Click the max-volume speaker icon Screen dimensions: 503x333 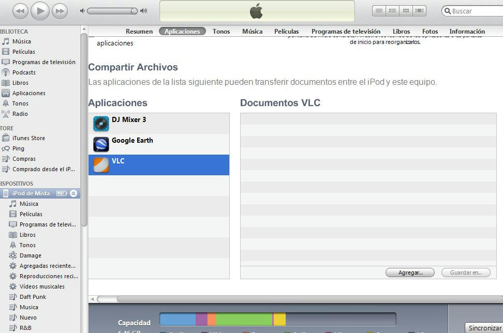(144, 11)
